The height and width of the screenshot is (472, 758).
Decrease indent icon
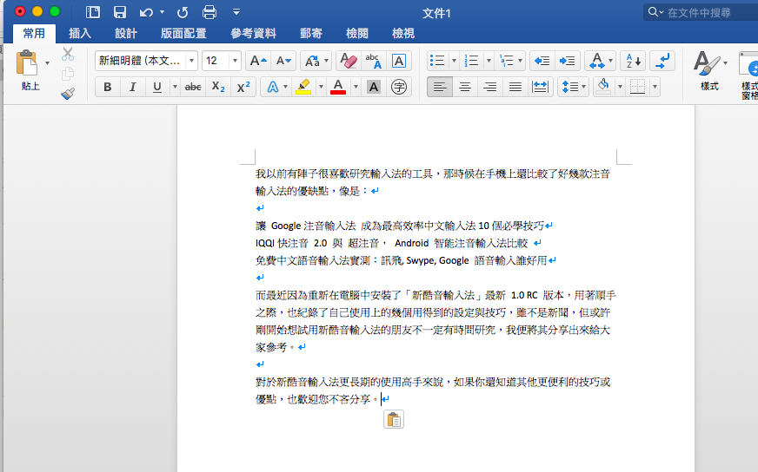(542, 61)
